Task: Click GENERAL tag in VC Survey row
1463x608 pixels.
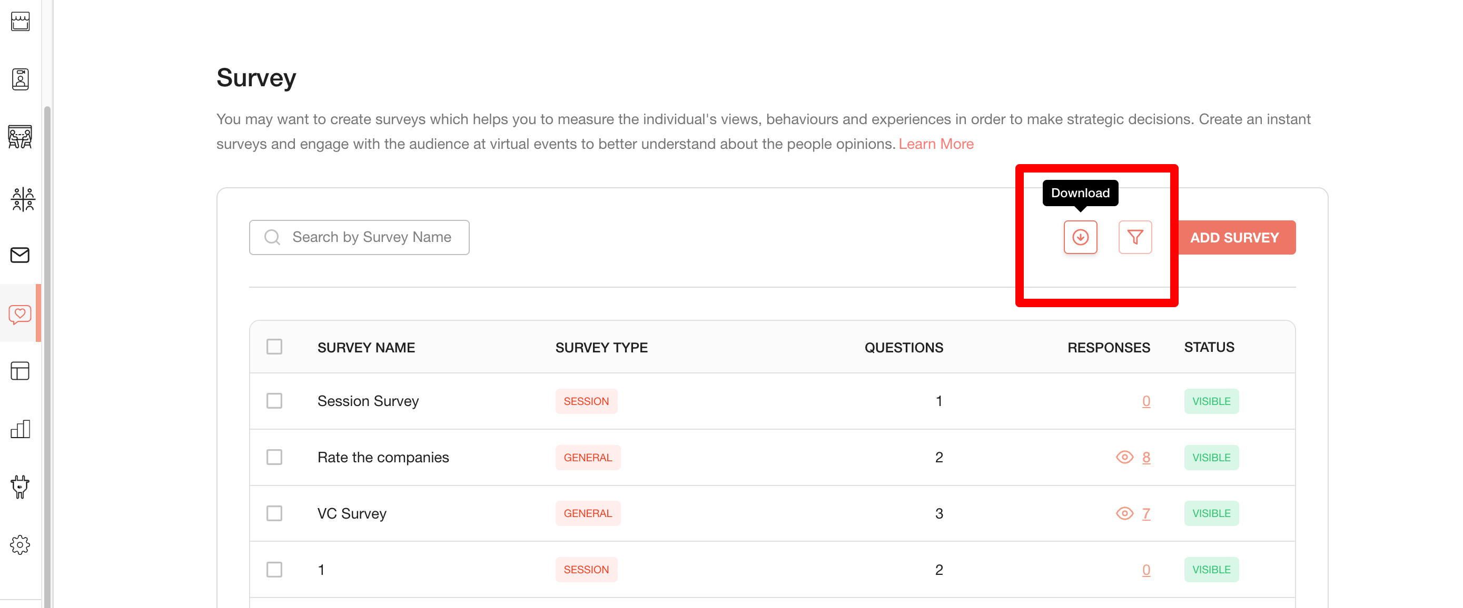Action: (x=588, y=513)
